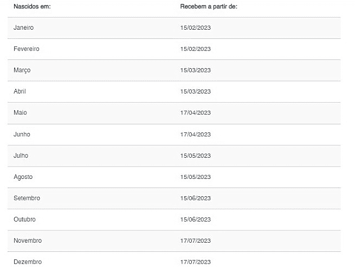Select the 15/03/2023 date beside Março
The height and width of the screenshot is (267, 355).
(x=195, y=70)
